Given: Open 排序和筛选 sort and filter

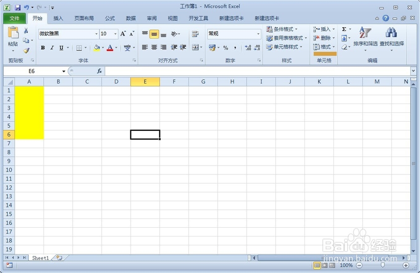Looking at the screenshot, I should pos(365,39).
